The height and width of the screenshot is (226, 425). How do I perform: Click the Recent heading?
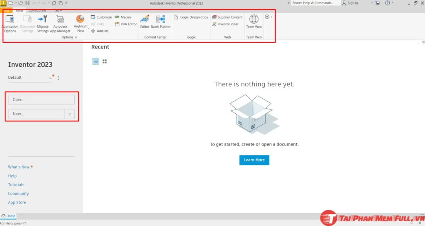pos(100,47)
